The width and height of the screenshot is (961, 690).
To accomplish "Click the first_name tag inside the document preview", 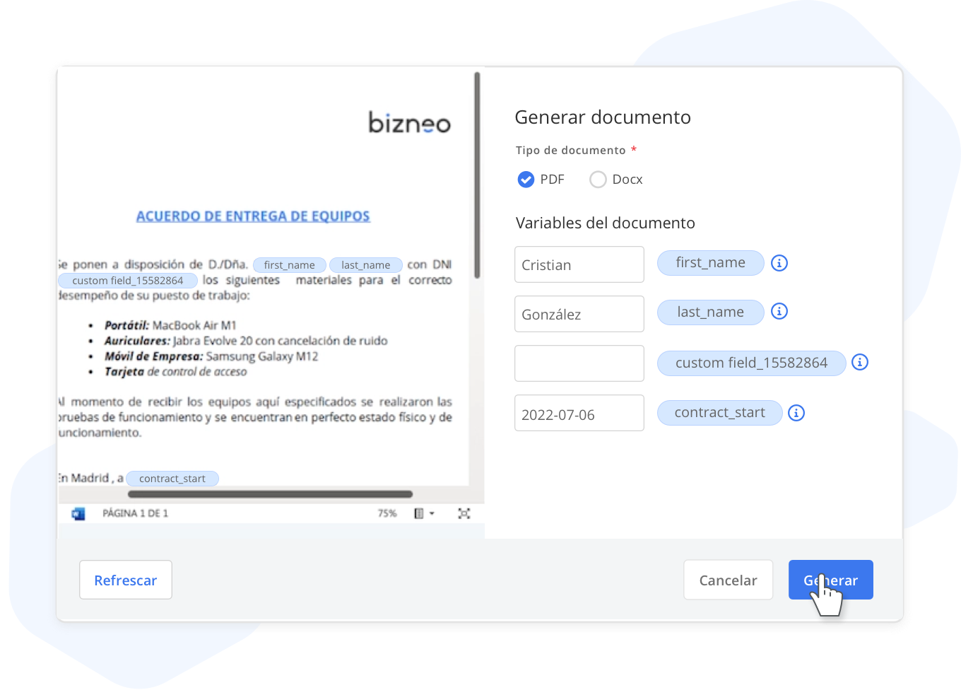I will 289,264.
